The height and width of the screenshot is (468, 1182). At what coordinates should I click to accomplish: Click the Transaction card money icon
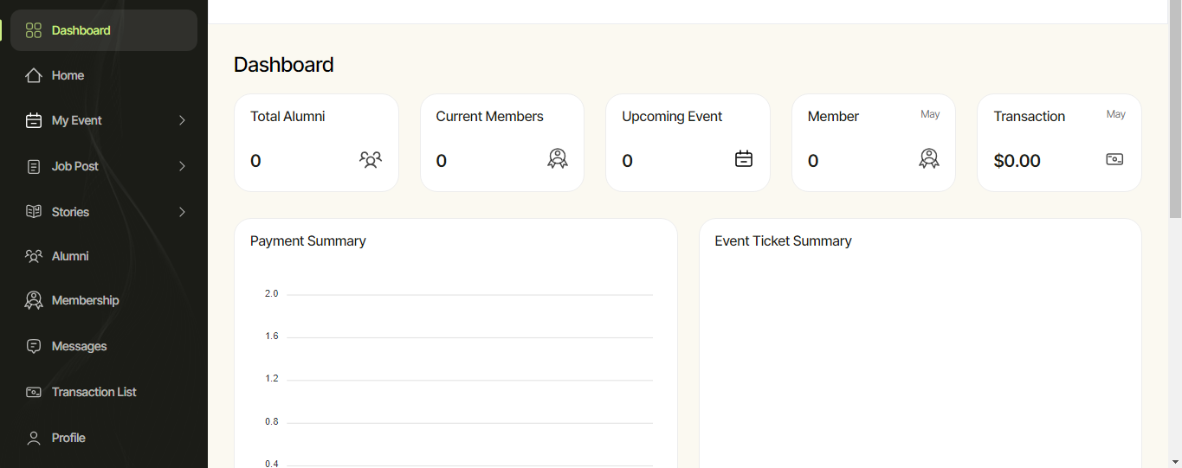pos(1114,159)
